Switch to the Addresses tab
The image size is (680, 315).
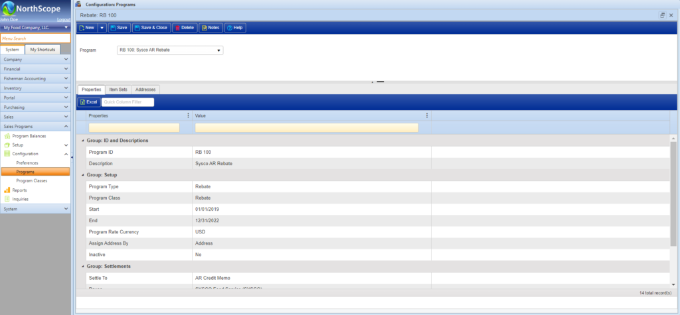(145, 89)
